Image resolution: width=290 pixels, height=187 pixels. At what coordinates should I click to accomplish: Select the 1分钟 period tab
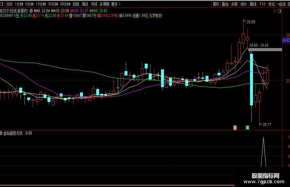coord(19,4)
